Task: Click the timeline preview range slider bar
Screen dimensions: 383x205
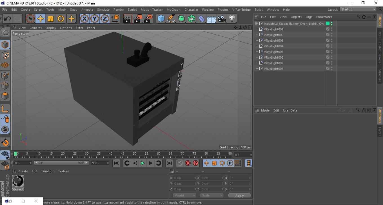Action: tap(62, 163)
